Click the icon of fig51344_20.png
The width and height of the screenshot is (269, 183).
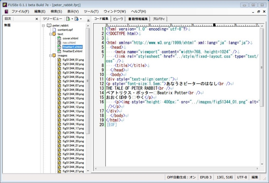[59, 141]
